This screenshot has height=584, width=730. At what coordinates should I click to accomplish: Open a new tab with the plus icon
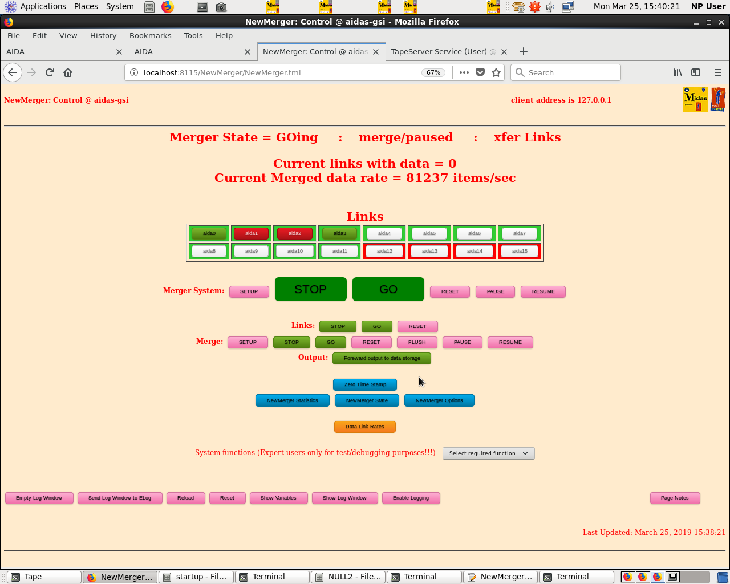click(x=524, y=51)
